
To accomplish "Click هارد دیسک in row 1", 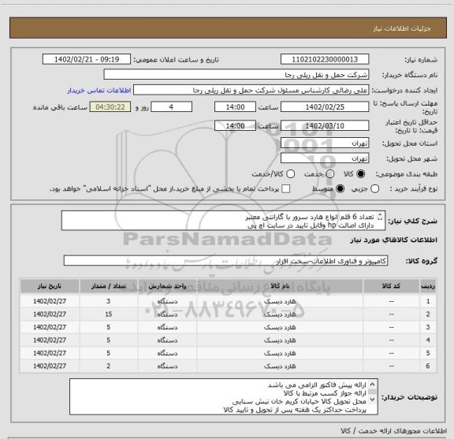I will pyautogui.click(x=280, y=301).
